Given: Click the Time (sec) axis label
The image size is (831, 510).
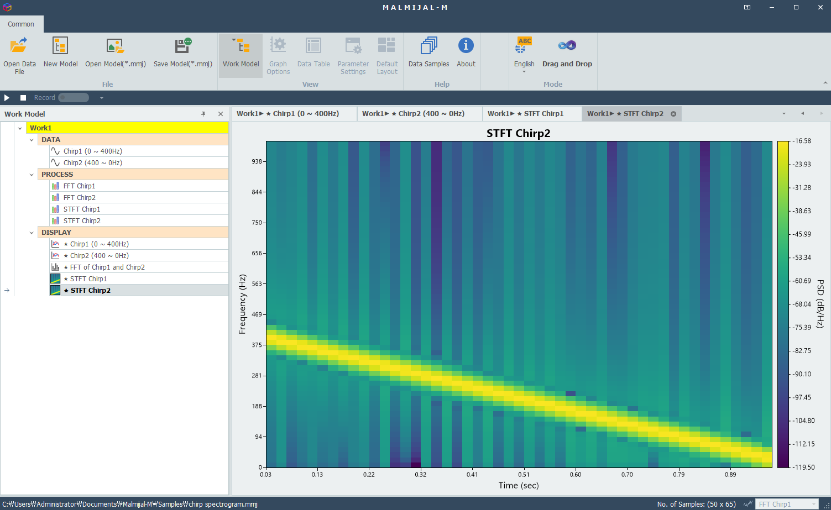Looking at the screenshot, I should [519, 485].
